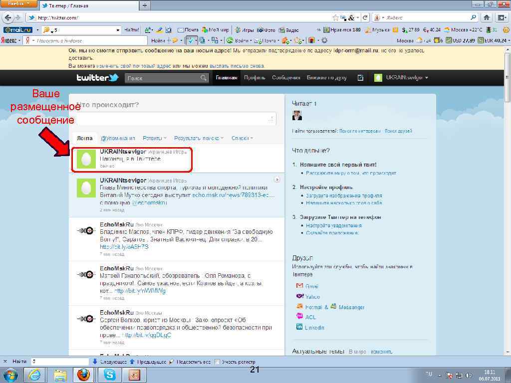This screenshot has height=383, width=511.
Task: Click the LinkedIn friend finder icon
Action: [299, 327]
